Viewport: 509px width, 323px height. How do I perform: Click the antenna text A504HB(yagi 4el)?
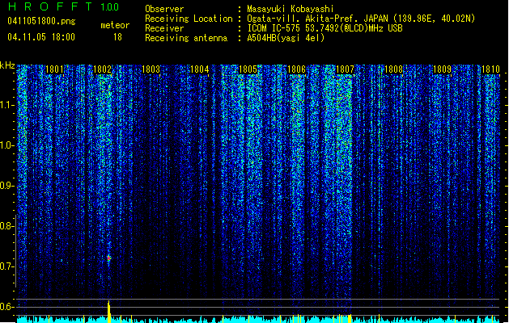(286, 38)
